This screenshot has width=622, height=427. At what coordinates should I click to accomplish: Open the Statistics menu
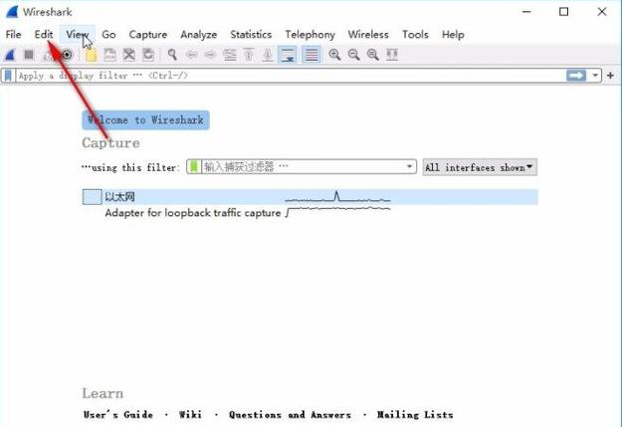coord(251,34)
